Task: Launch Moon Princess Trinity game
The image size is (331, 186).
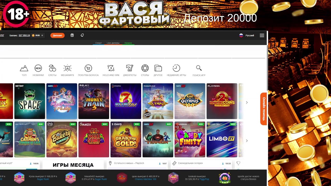Action: [x=62, y=101]
